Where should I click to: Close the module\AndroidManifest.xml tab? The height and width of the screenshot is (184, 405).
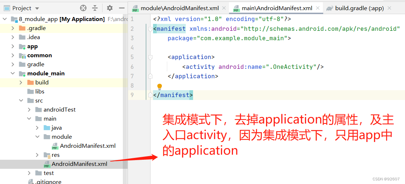pos(224,8)
